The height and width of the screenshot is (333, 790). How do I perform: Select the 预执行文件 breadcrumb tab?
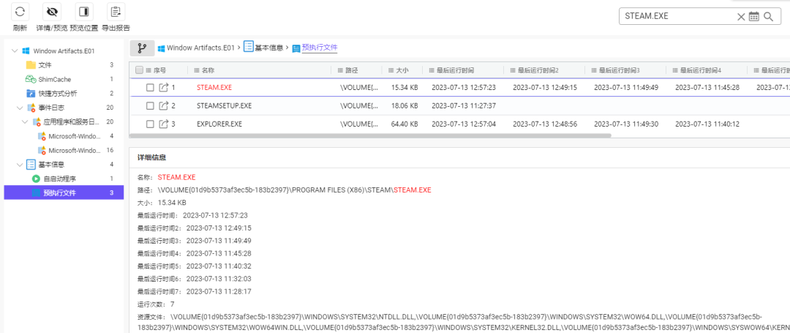point(320,48)
